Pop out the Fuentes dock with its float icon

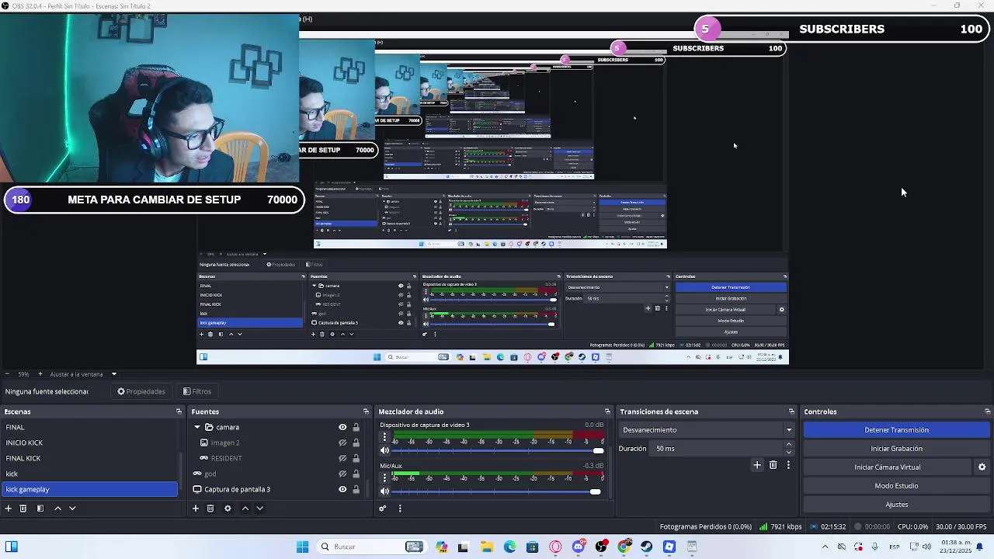pos(366,411)
